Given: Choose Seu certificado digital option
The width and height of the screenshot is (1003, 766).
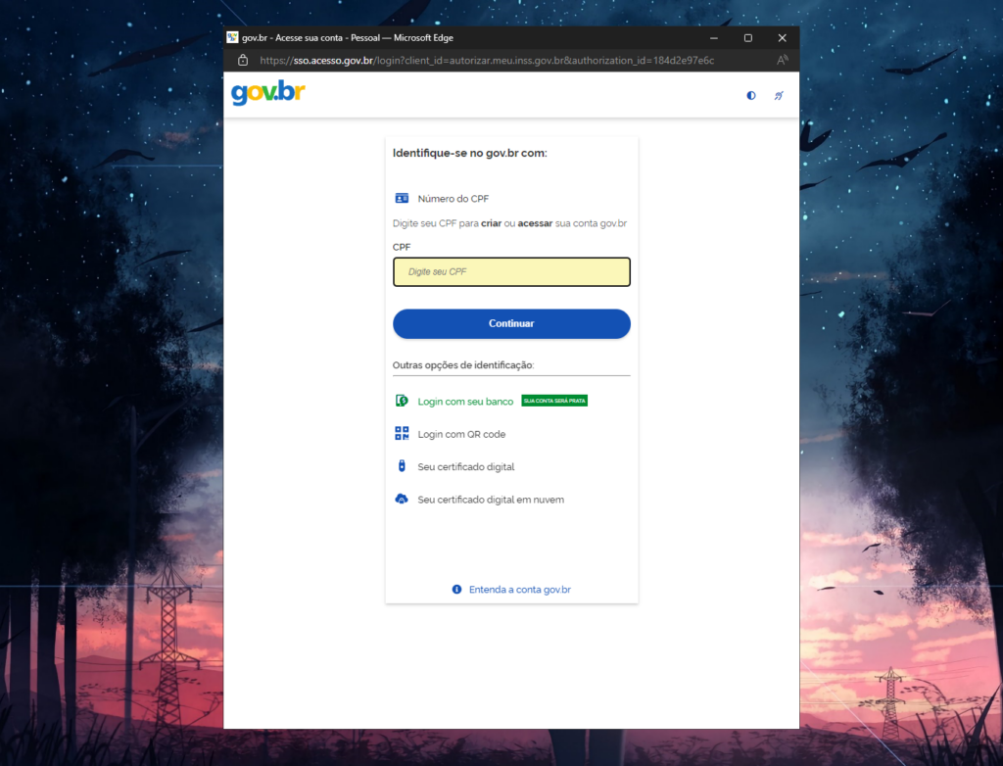Looking at the screenshot, I should pos(465,467).
